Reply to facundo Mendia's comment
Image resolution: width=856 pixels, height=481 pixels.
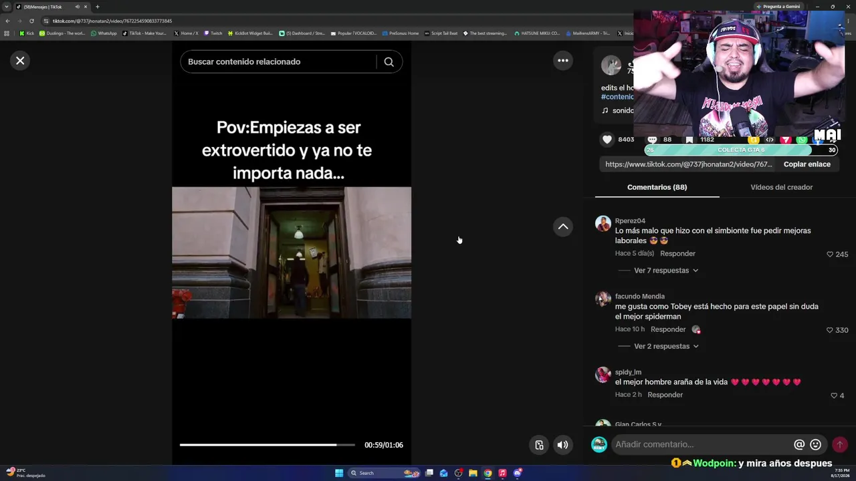668,329
